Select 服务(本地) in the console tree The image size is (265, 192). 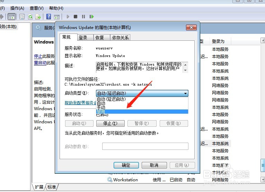point(8,27)
